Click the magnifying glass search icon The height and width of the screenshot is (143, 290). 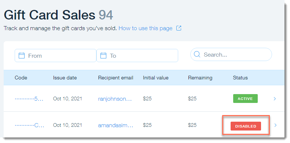(197, 54)
